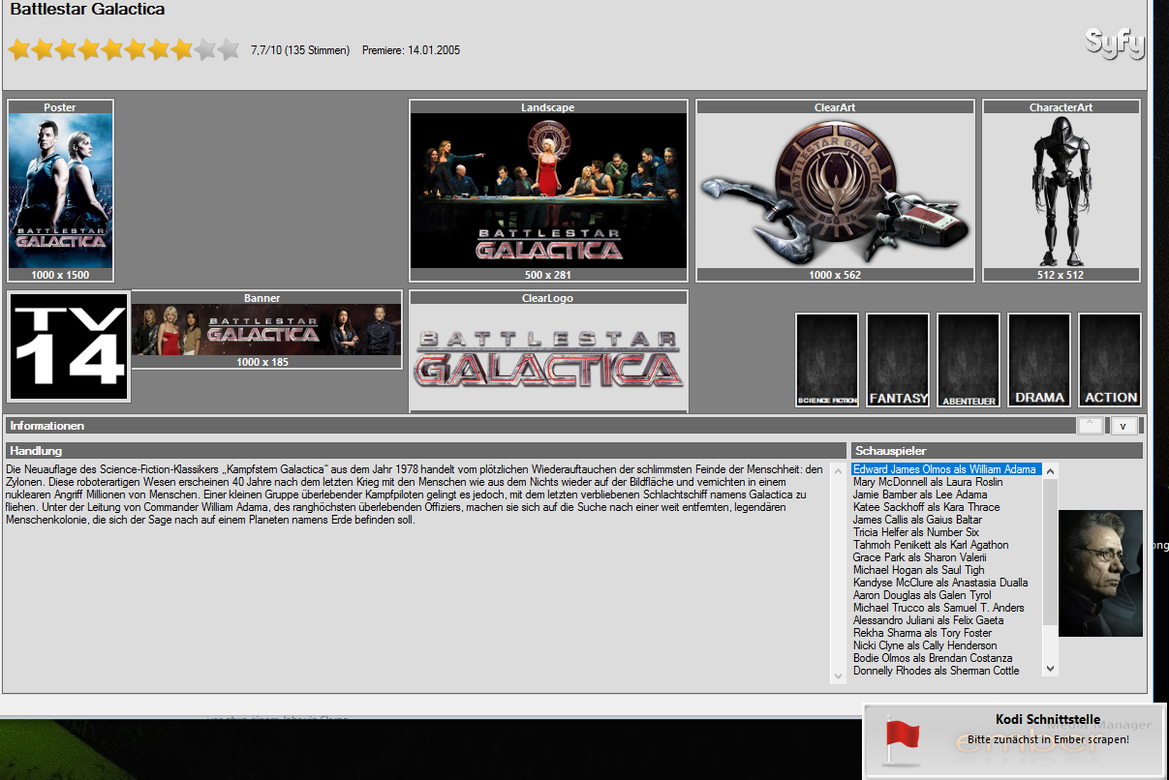Click the Poster 1000 x 1500 size label

pos(60,275)
